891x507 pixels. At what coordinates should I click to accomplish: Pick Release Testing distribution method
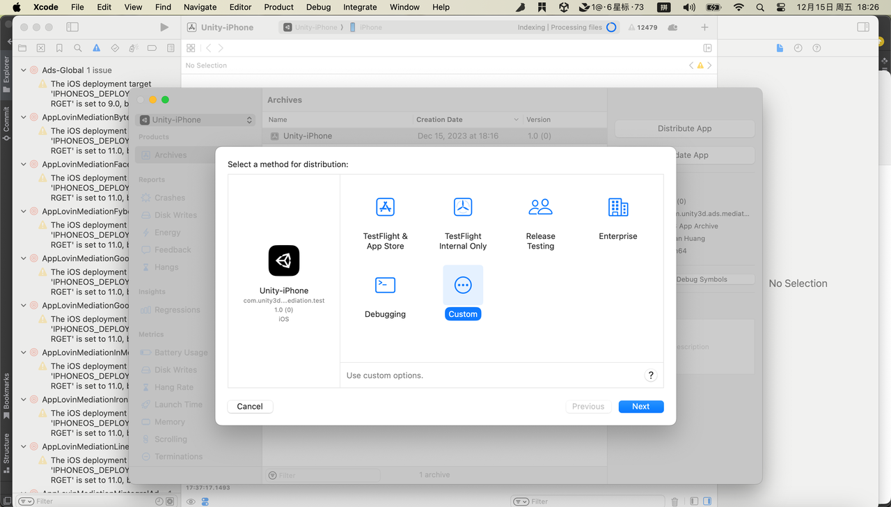pos(540,224)
